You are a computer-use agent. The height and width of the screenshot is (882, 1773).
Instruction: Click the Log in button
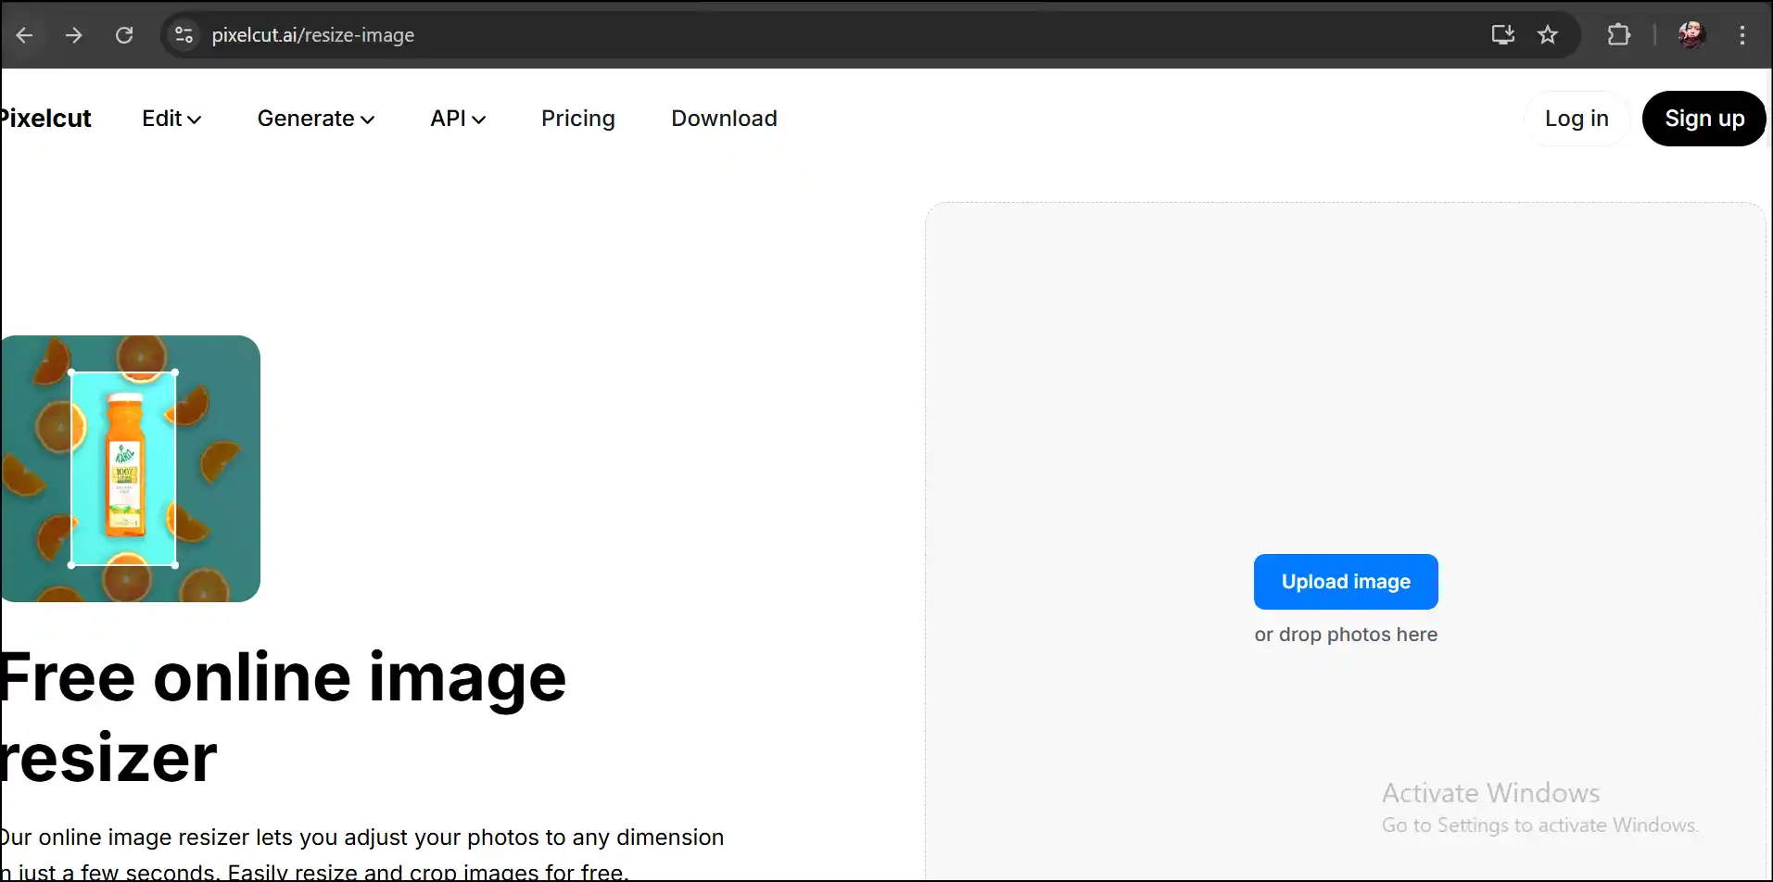[1577, 119]
